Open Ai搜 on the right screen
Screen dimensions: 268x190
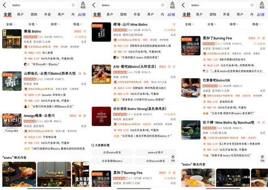[x=261, y=15]
